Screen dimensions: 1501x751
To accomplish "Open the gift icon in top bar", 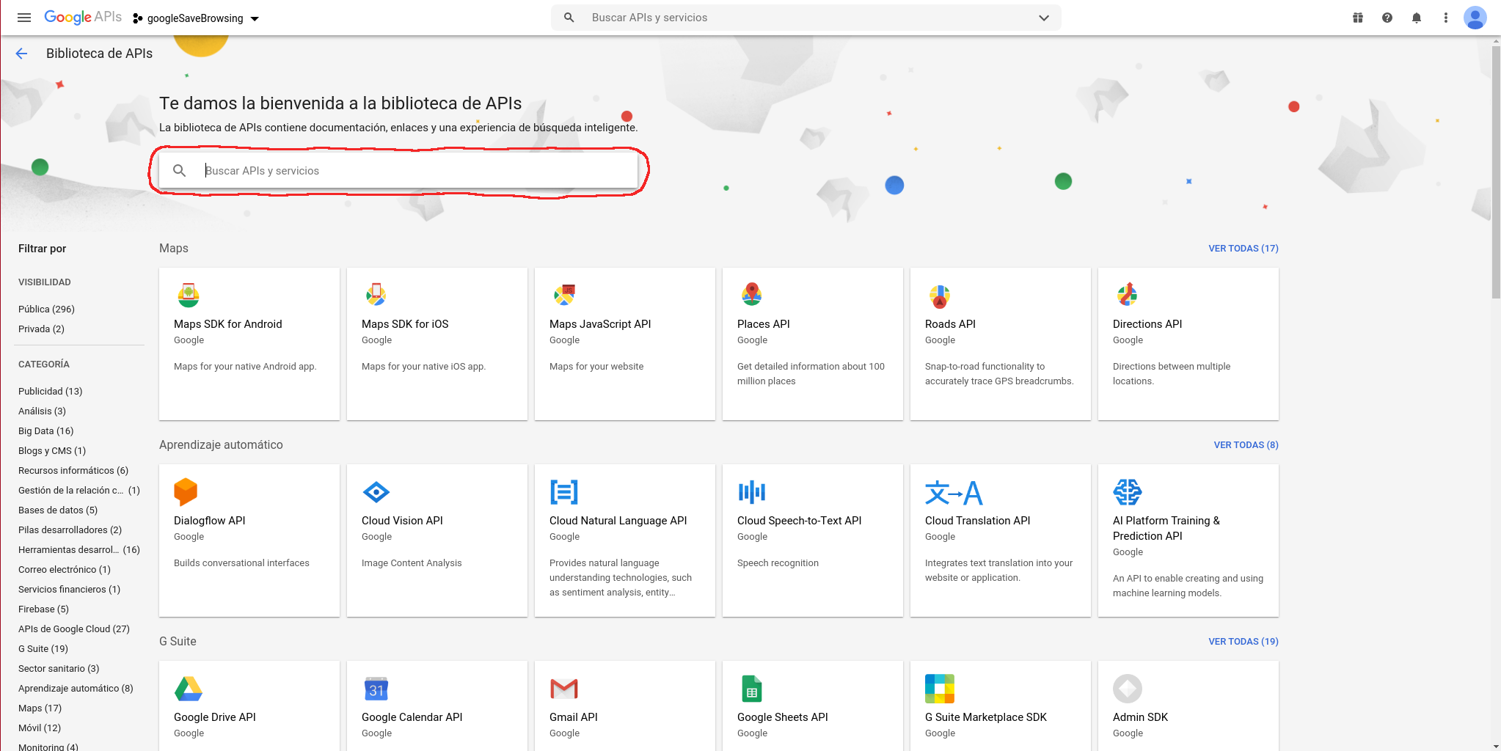I will coord(1358,18).
